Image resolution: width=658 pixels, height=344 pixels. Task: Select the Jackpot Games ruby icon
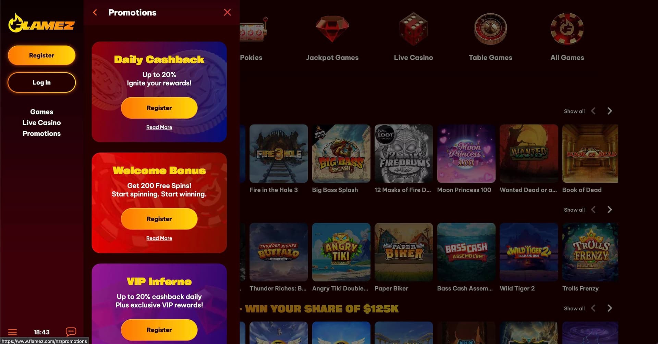click(x=332, y=29)
